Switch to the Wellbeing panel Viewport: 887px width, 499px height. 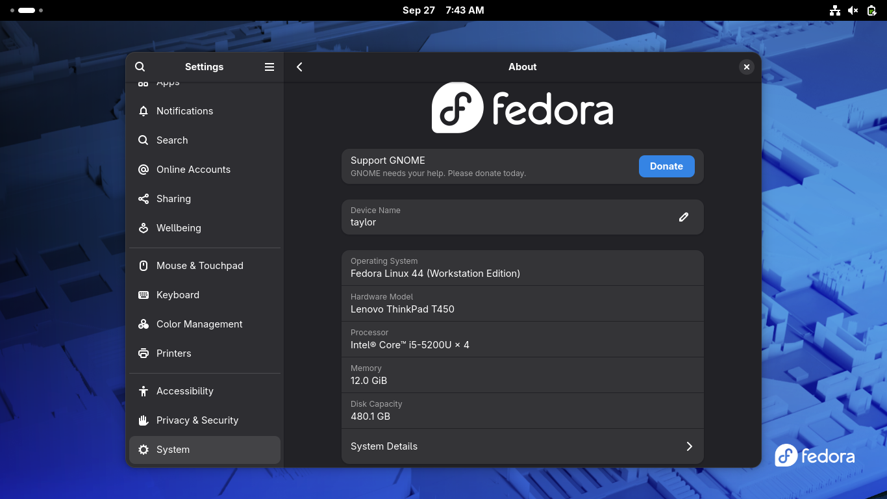click(205, 228)
